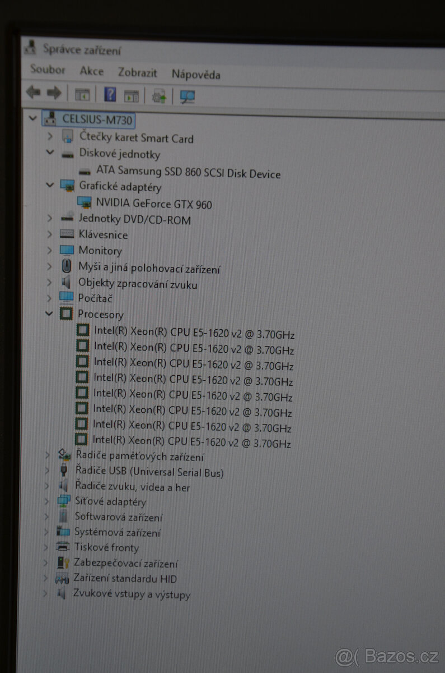Expand the Klávesnice node
The height and width of the screenshot is (673, 445).
pos(50,233)
